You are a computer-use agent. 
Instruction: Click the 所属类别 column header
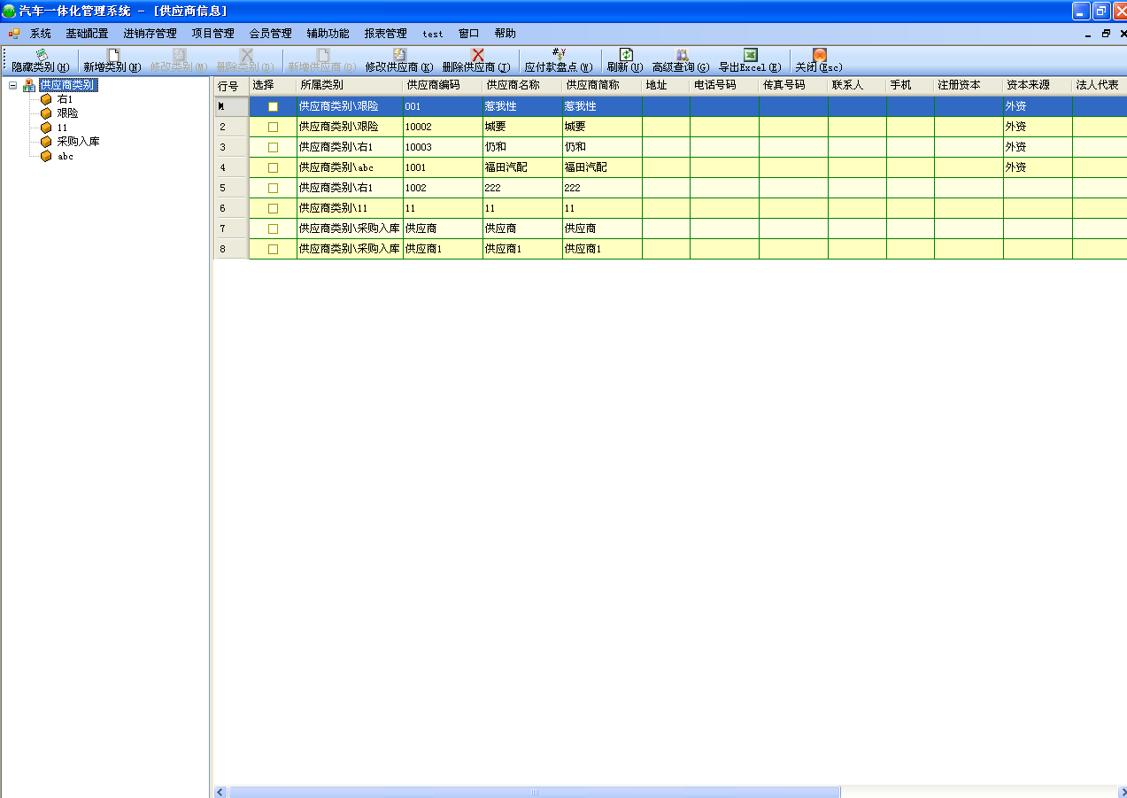(x=350, y=86)
